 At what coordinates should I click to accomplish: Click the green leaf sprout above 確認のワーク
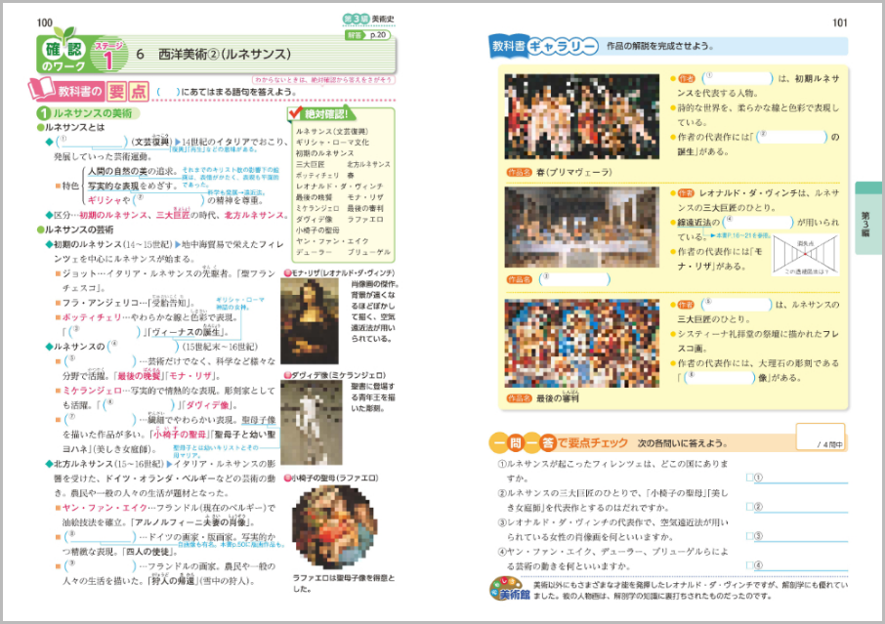64,34
